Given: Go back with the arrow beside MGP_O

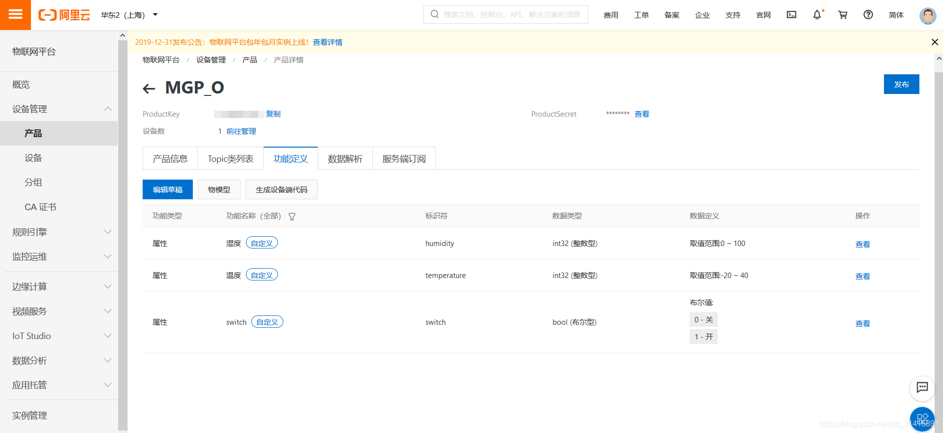Looking at the screenshot, I should [149, 89].
